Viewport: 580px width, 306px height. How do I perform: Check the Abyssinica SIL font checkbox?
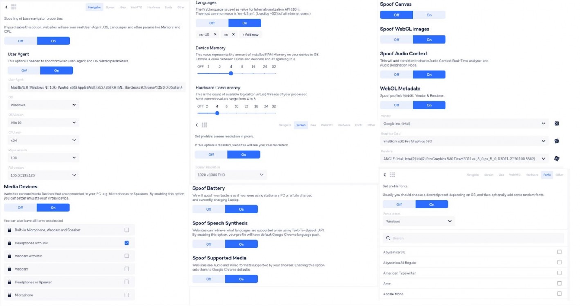coord(559,252)
